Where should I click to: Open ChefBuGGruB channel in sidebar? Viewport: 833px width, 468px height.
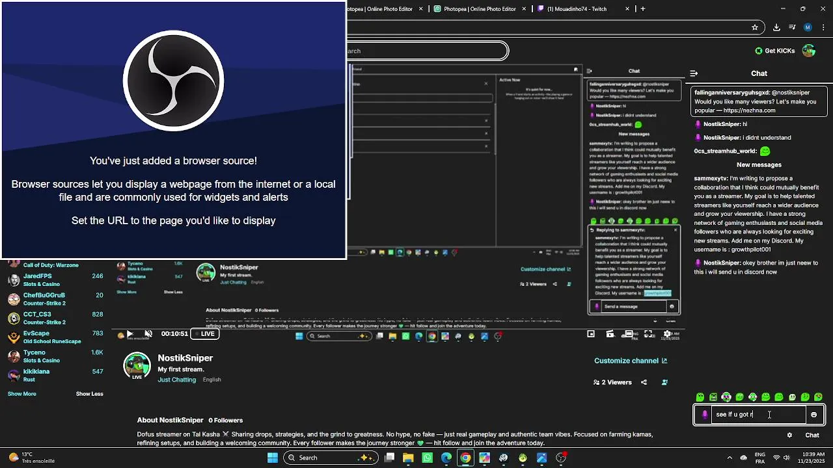tap(55, 299)
